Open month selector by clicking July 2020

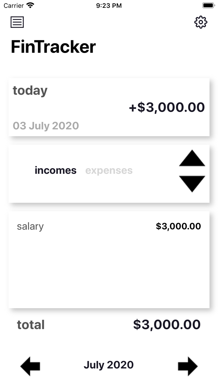109,365
